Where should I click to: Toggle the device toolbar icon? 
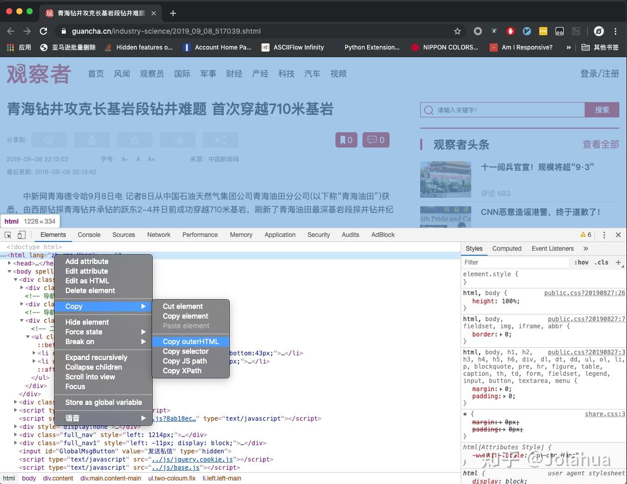[x=21, y=235]
